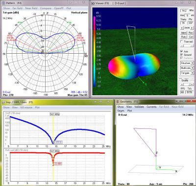Click the Res button in 3D Viewer
The height and width of the screenshot is (186, 196).
pyautogui.click(x=191, y=33)
